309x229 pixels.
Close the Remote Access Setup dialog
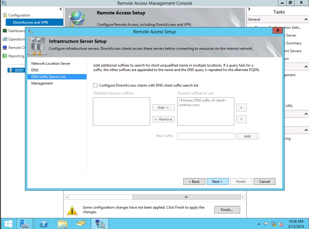point(278,30)
